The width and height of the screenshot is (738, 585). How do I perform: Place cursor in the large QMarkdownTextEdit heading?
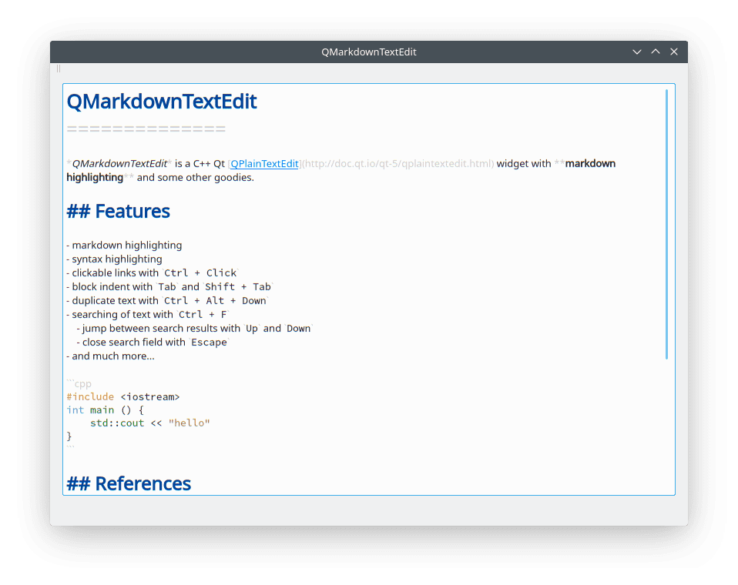162,102
